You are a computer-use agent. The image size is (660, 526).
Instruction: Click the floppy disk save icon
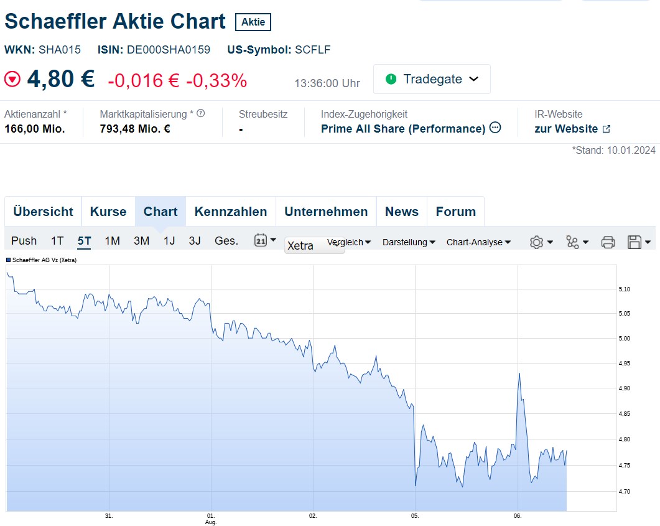(x=634, y=242)
